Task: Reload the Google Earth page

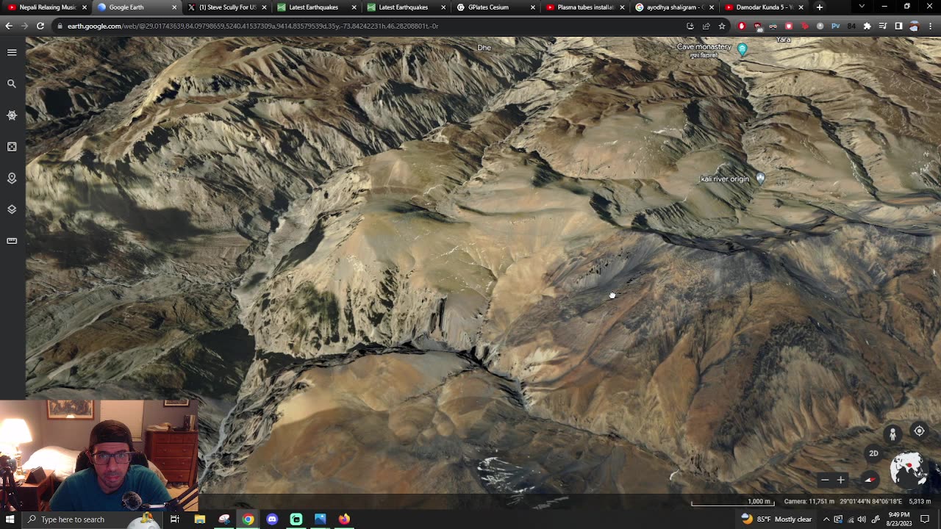Action: tap(40, 26)
